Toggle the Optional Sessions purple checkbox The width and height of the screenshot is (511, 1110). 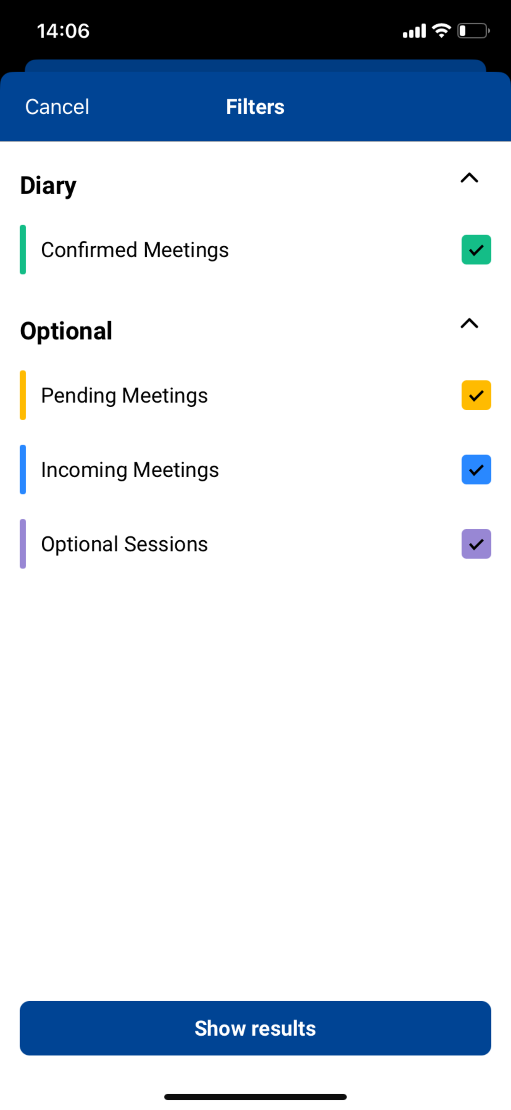pyautogui.click(x=476, y=544)
